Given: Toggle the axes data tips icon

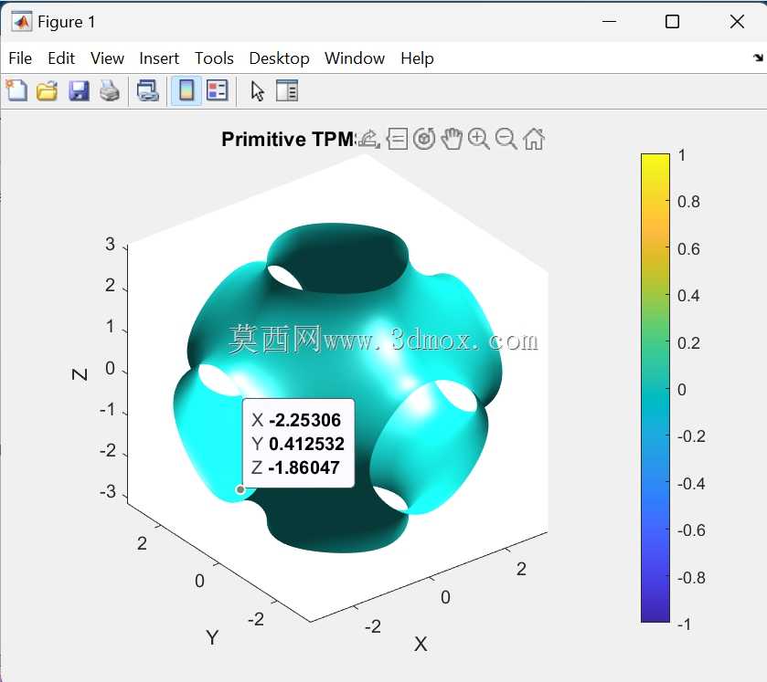Looking at the screenshot, I should point(397,140).
